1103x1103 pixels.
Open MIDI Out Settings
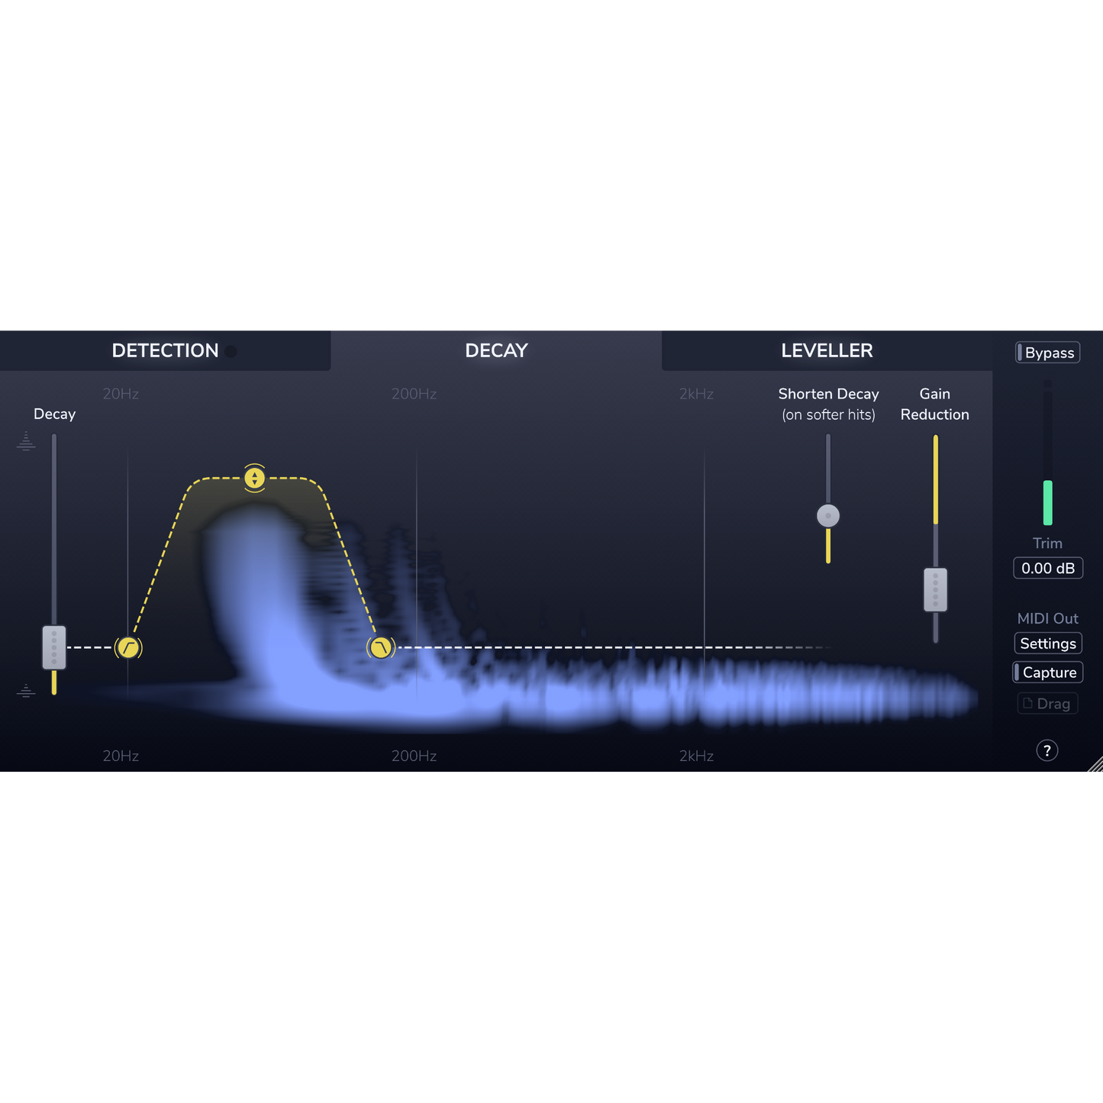tap(1048, 643)
